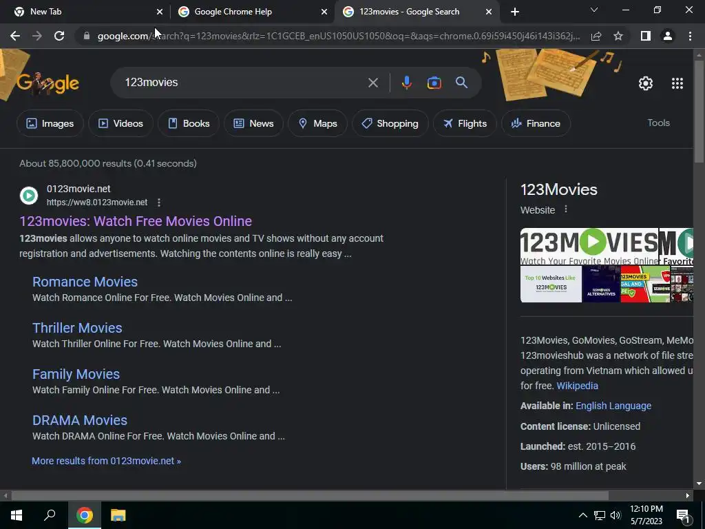Filter results by News

point(253,123)
